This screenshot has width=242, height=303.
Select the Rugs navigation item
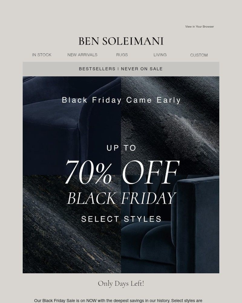tap(122, 55)
